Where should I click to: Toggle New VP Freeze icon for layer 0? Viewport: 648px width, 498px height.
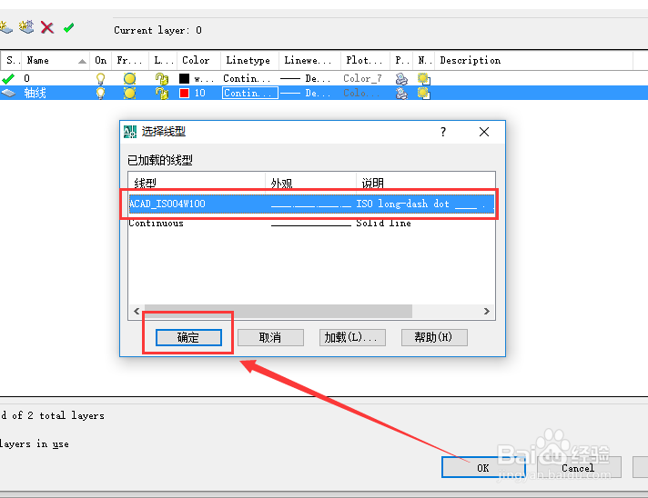click(423, 78)
